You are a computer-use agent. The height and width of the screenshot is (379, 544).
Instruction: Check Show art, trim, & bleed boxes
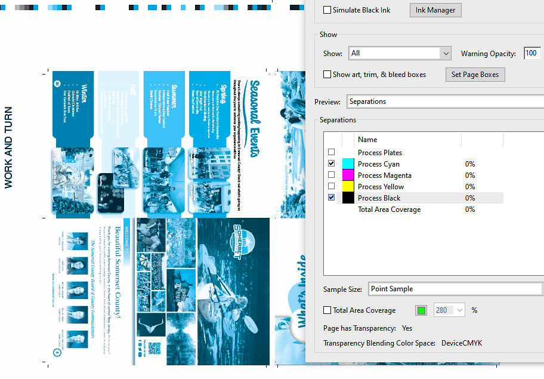coord(327,75)
